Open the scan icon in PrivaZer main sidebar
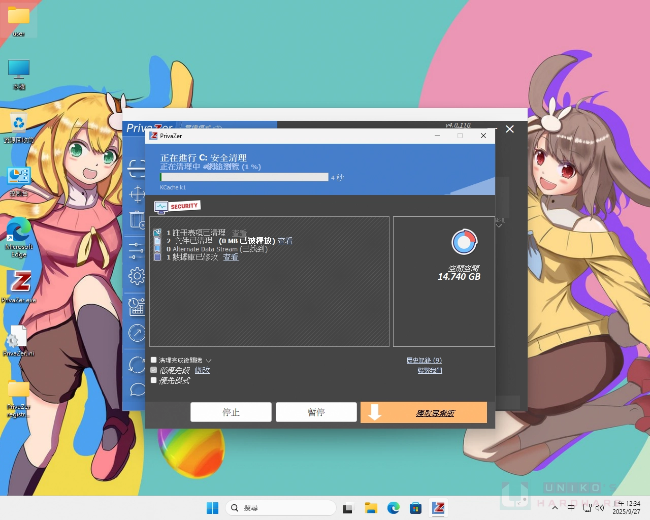 [x=137, y=168]
